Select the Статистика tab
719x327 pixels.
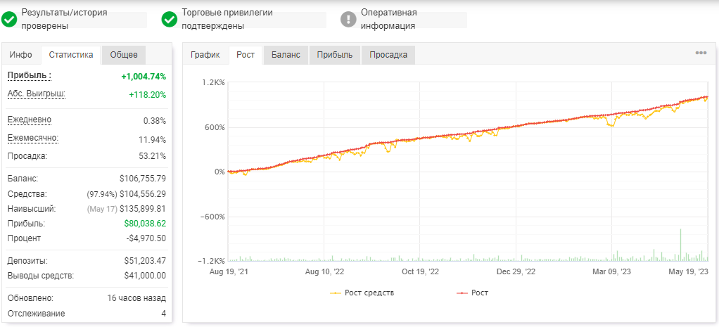(71, 55)
